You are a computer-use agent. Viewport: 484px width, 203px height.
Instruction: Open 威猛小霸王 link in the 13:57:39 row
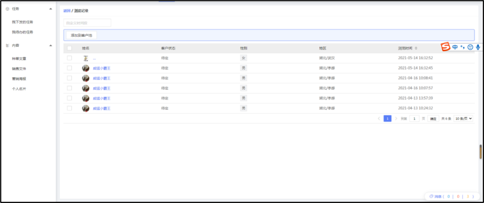(101, 98)
